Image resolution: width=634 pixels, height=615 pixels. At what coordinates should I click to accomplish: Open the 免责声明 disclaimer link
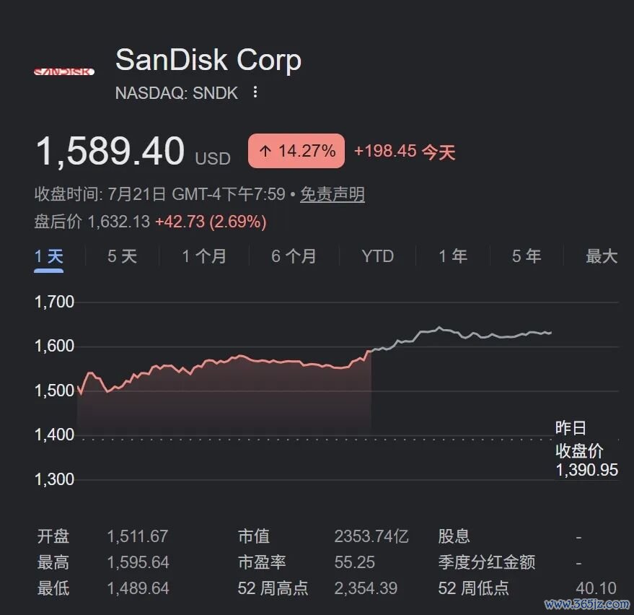pos(333,195)
